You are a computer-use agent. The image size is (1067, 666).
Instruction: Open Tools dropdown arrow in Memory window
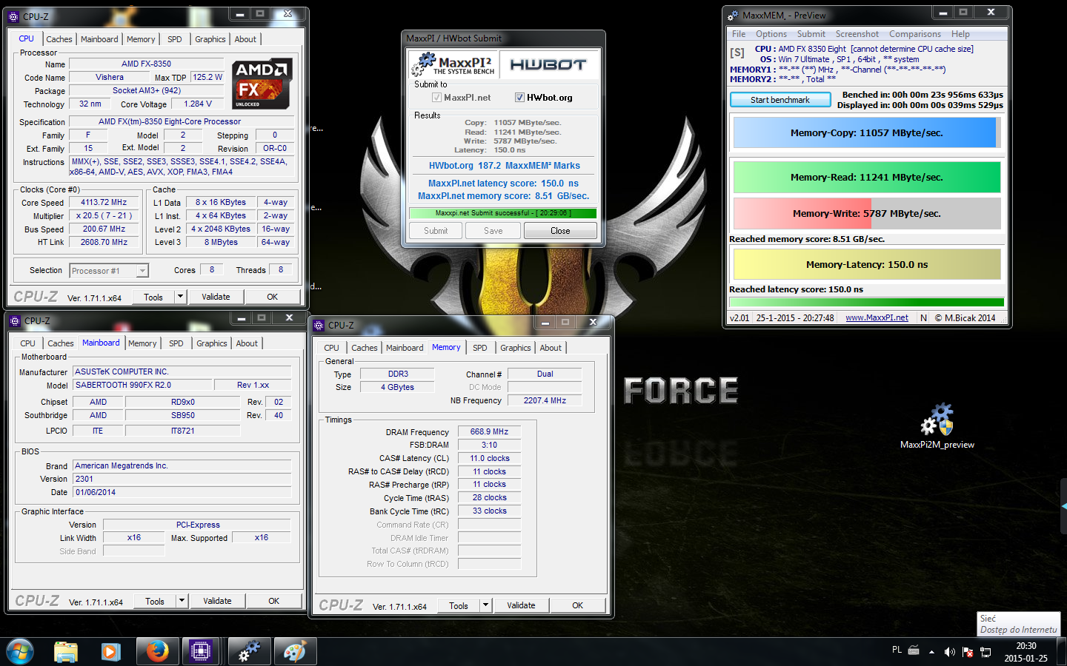coord(485,605)
